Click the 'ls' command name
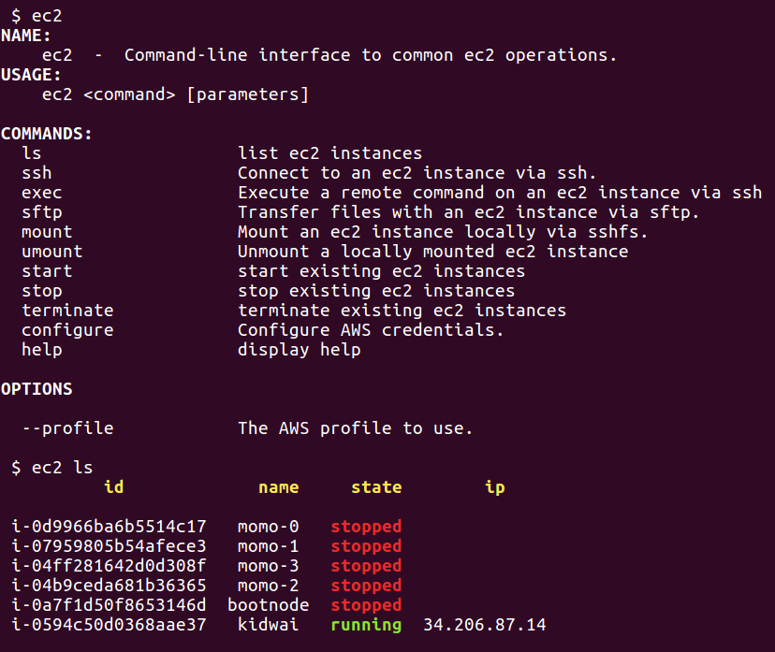This screenshot has height=652, width=775. click(x=32, y=153)
